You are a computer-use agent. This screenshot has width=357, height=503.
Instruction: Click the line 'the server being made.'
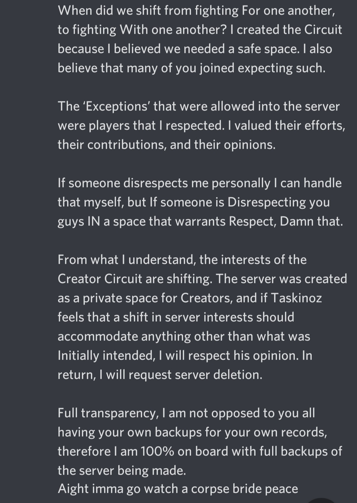coord(122,470)
